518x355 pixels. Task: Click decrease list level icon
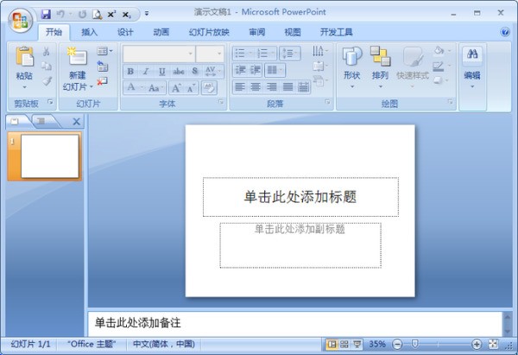pos(241,70)
